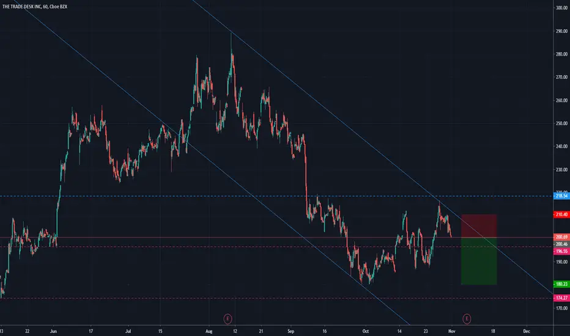The height and width of the screenshot is (336, 570).
Task: Click the 170.00 tick on price axis
Action: coord(561,308)
